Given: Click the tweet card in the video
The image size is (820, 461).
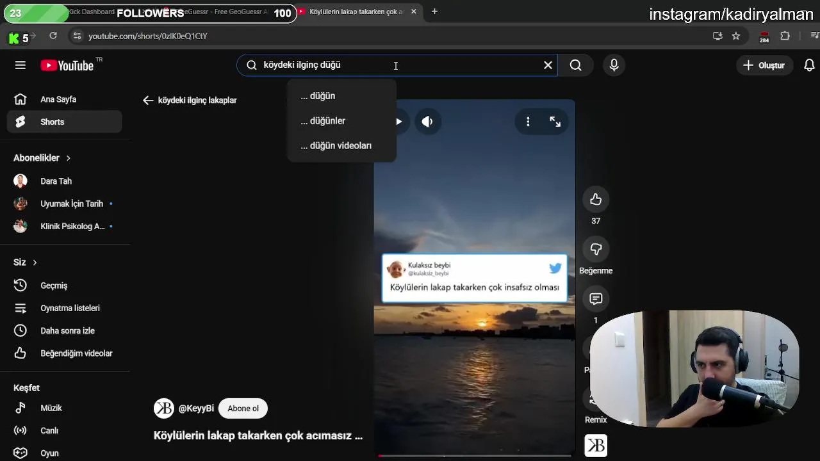Looking at the screenshot, I should pyautogui.click(x=475, y=278).
